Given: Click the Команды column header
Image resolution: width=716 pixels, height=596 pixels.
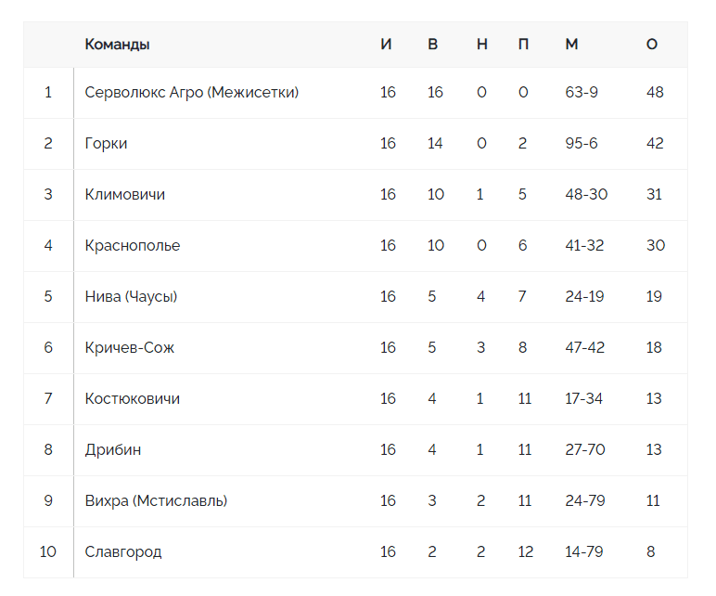Looking at the screenshot, I should (117, 45).
